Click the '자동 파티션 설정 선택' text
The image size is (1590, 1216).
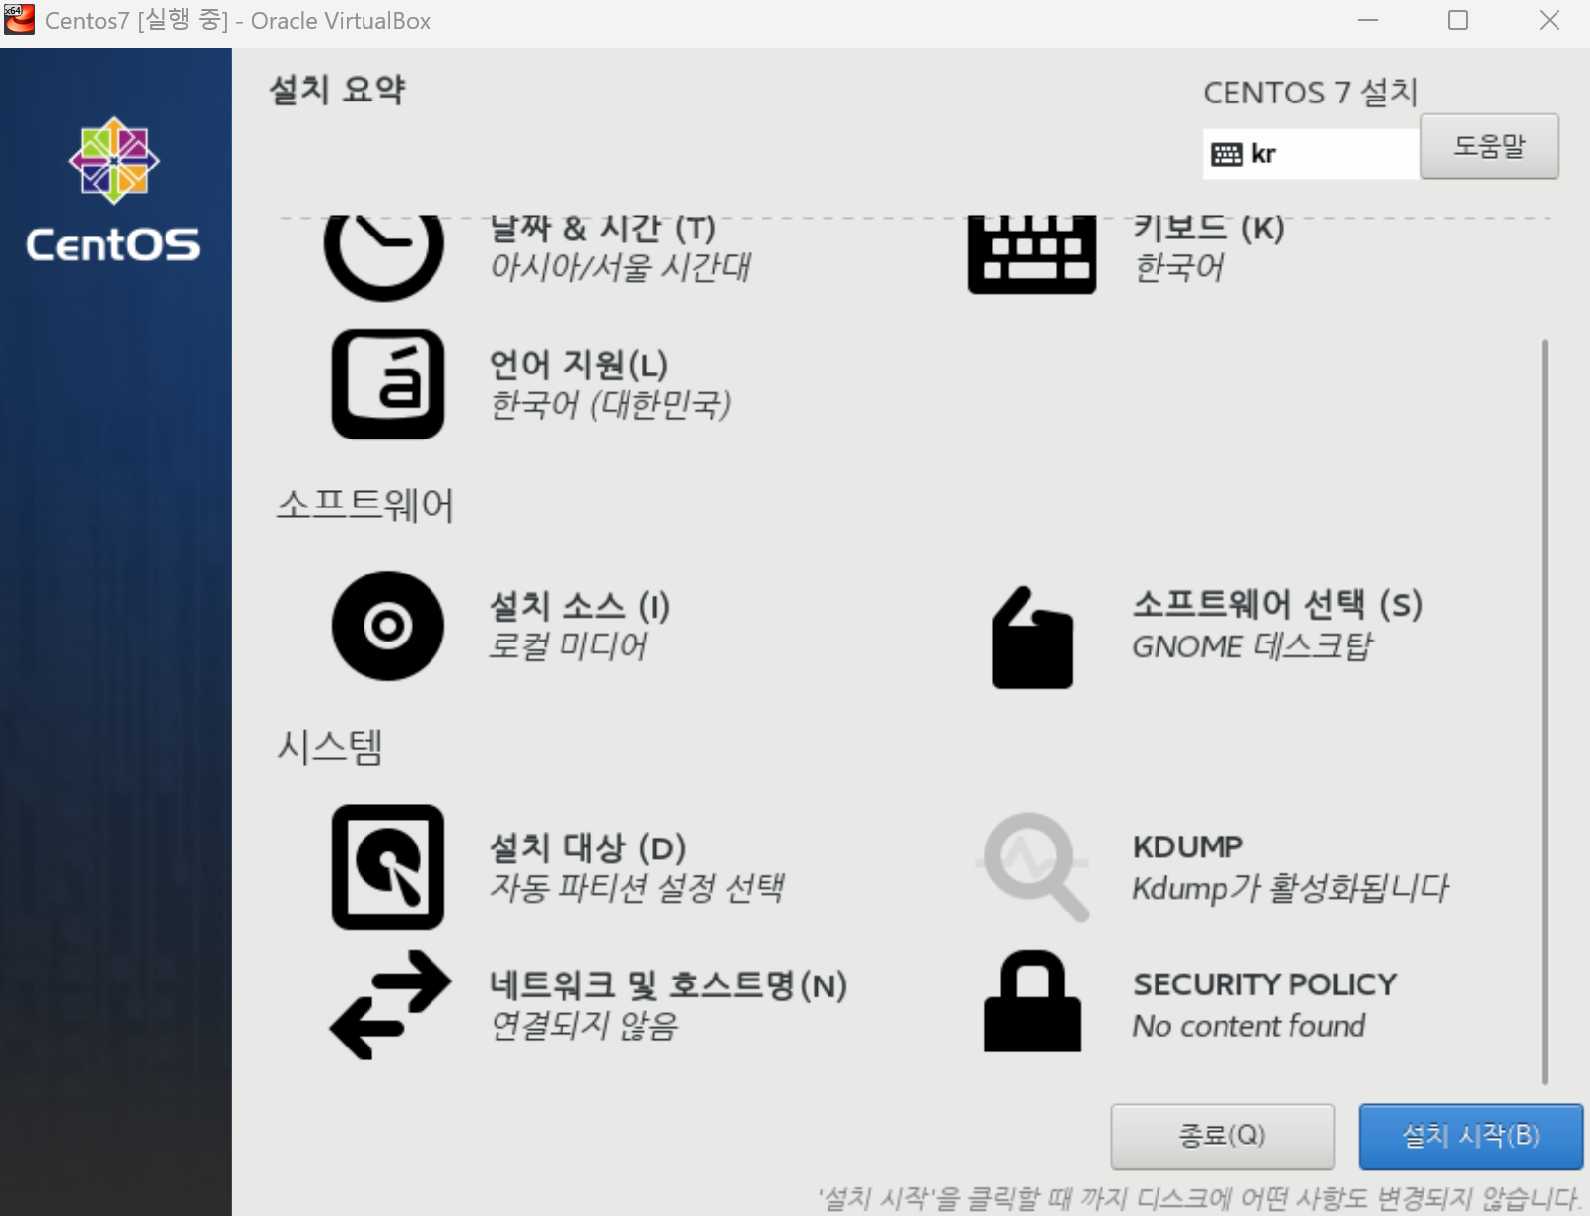click(637, 888)
